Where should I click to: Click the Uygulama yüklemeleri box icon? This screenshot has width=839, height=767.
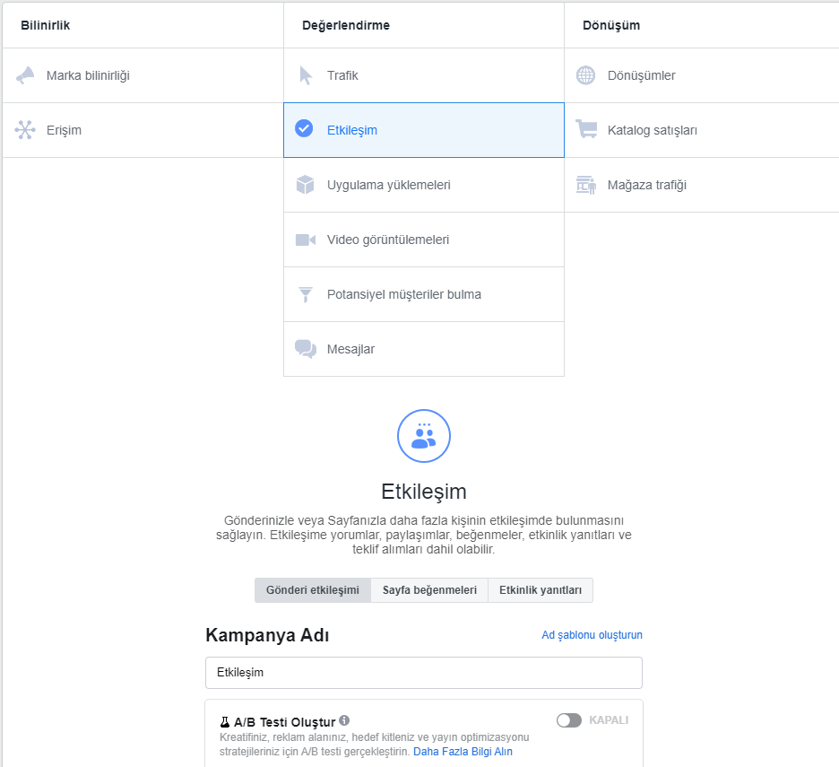click(x=305, y=185)
